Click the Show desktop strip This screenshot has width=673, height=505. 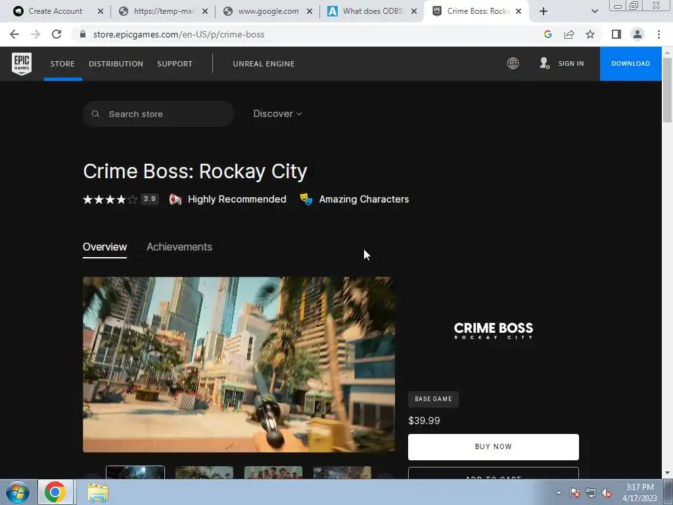(668, 492)
